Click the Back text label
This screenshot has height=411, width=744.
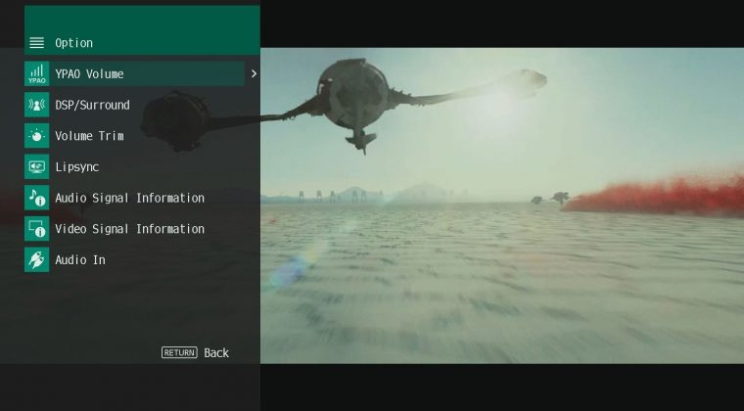216,352
